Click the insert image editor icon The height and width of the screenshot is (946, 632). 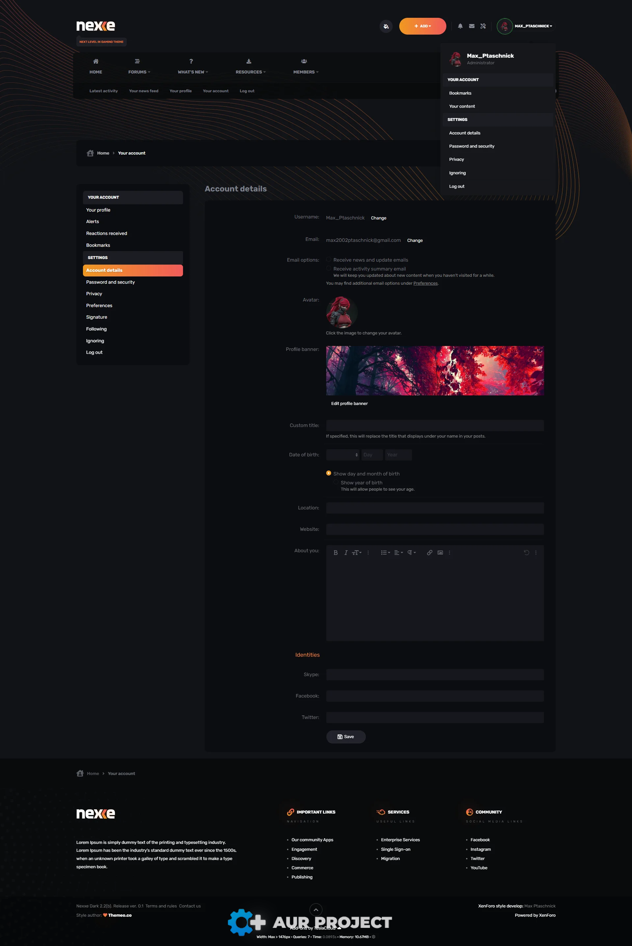440,553
